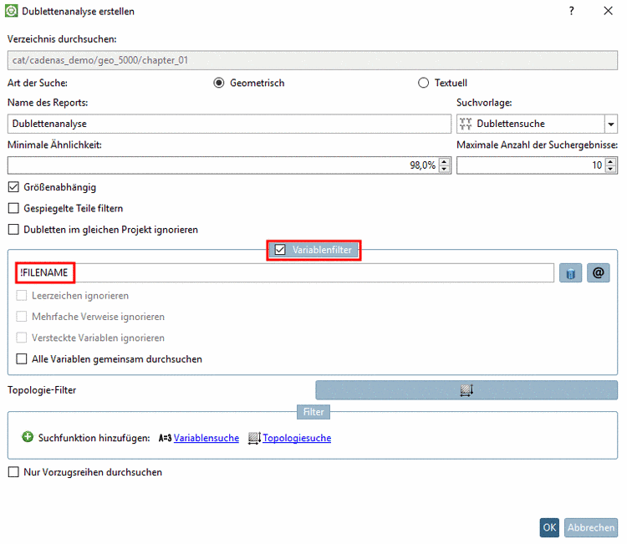Check Dubletten im gleichen Projekt ignorieren
This screenshot has height=544, width=627.
[x=13, y=230]
